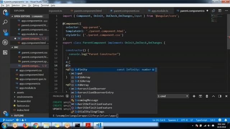Open Chrome from the taskbar
Image resolution: width=230 pixels, height=129 pixels.
coord(36,125)
